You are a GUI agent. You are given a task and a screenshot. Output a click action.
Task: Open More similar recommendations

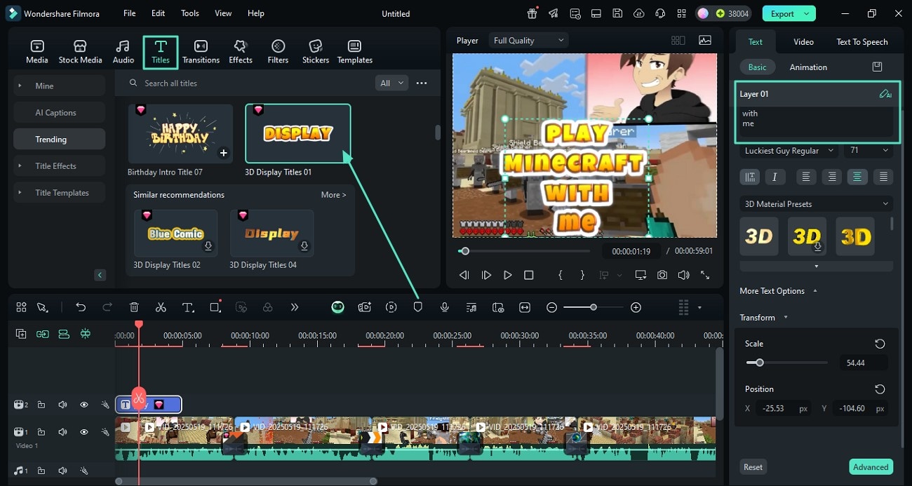pyautogui.click(x=333, y=194)
